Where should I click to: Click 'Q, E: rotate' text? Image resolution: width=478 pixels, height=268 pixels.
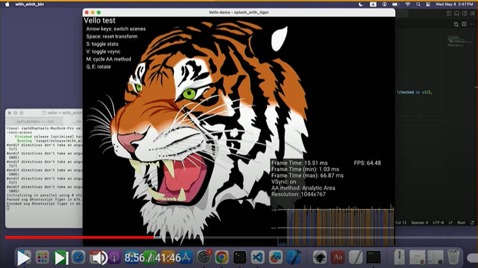(98, 67)
